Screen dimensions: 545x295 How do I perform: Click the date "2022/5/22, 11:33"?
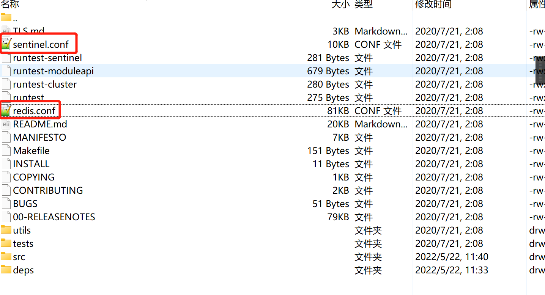(x=452, y=270)
